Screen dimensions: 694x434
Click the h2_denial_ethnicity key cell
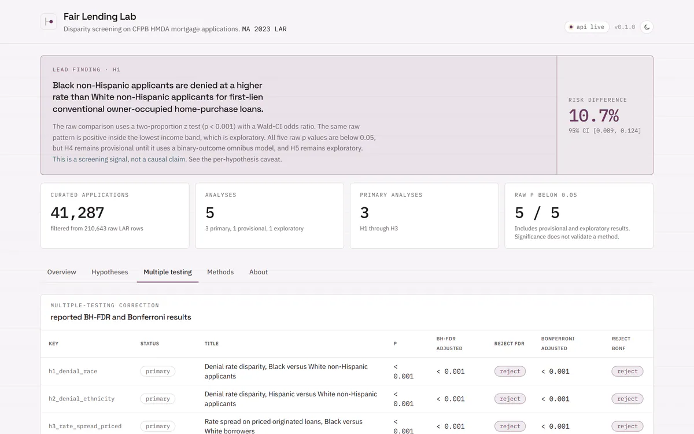82,399
